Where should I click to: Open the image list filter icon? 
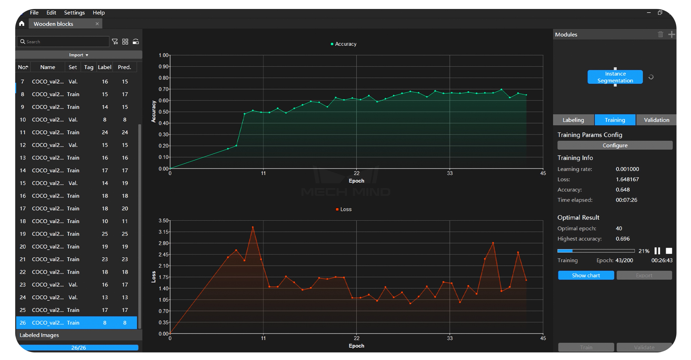(x=115, y=42)
